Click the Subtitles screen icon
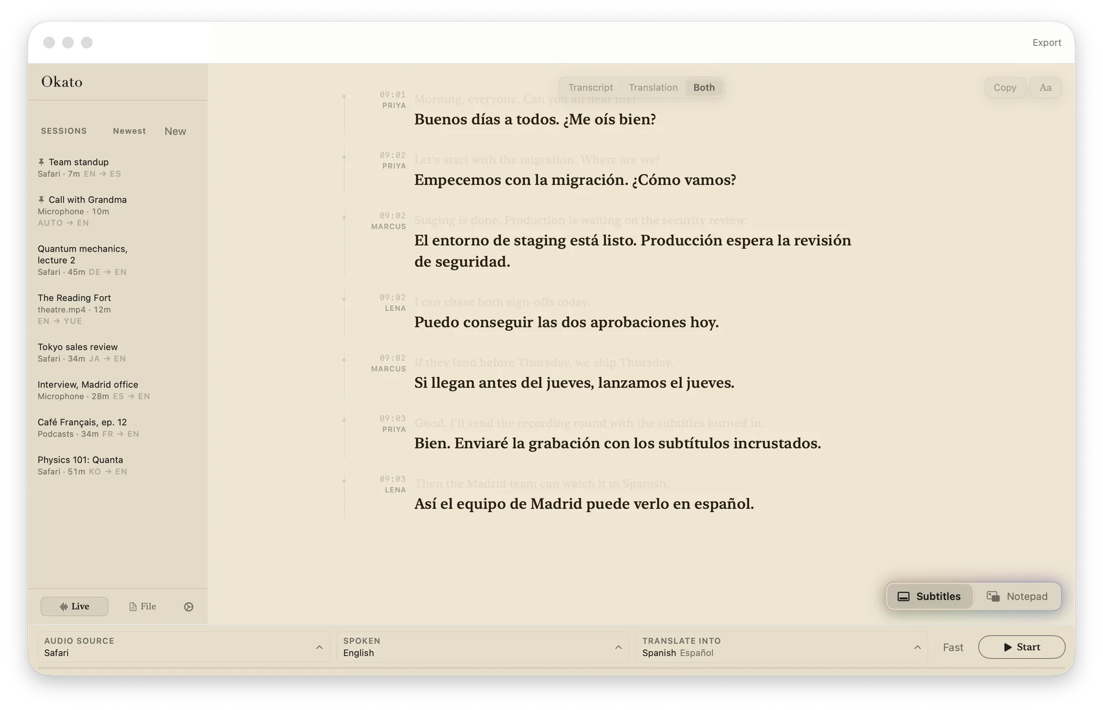 (x=903, y=596)
